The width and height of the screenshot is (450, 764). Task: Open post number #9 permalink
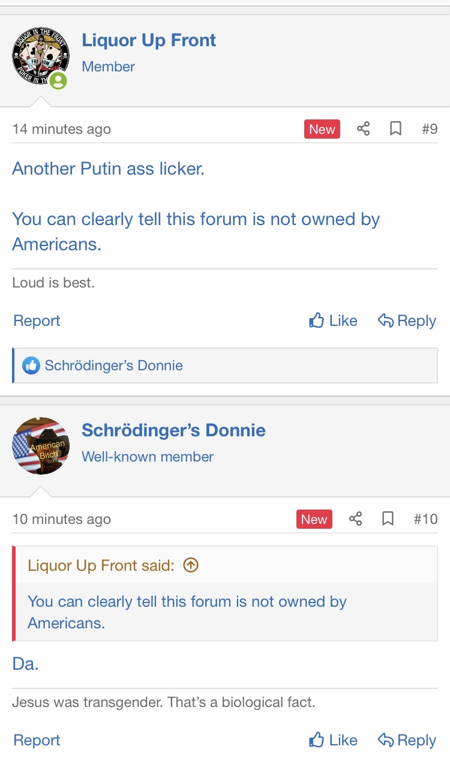(x=430, y=129)
